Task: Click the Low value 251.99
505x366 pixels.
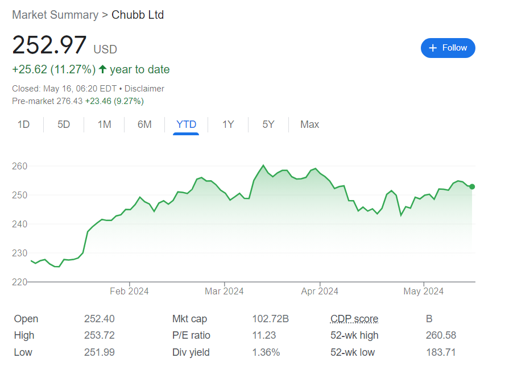Action: click(x=99, y=352)
